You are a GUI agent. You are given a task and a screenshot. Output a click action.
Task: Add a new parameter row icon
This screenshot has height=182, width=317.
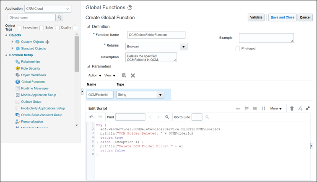coord(124,75)
